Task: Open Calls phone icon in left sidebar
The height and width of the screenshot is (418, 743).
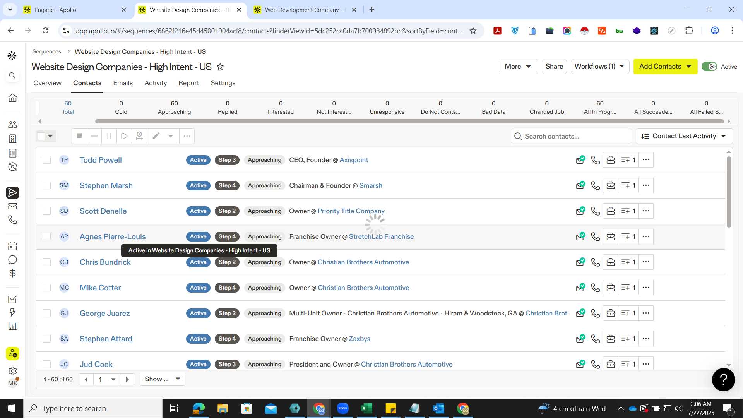Action: (12, 220)
